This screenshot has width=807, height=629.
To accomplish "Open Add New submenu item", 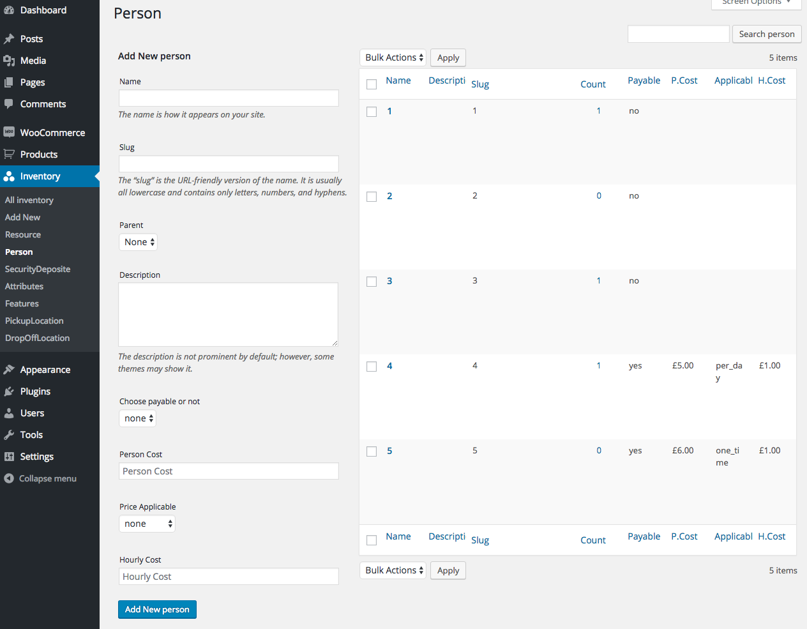I will pyautogui.click(x=22, y=217).
